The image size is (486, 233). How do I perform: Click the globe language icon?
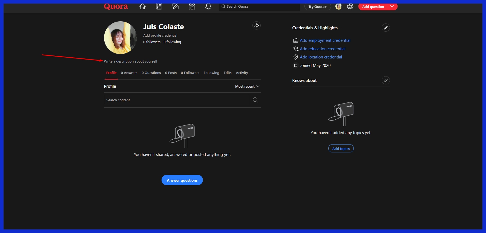pyautogui.click(x=350, y=7)
